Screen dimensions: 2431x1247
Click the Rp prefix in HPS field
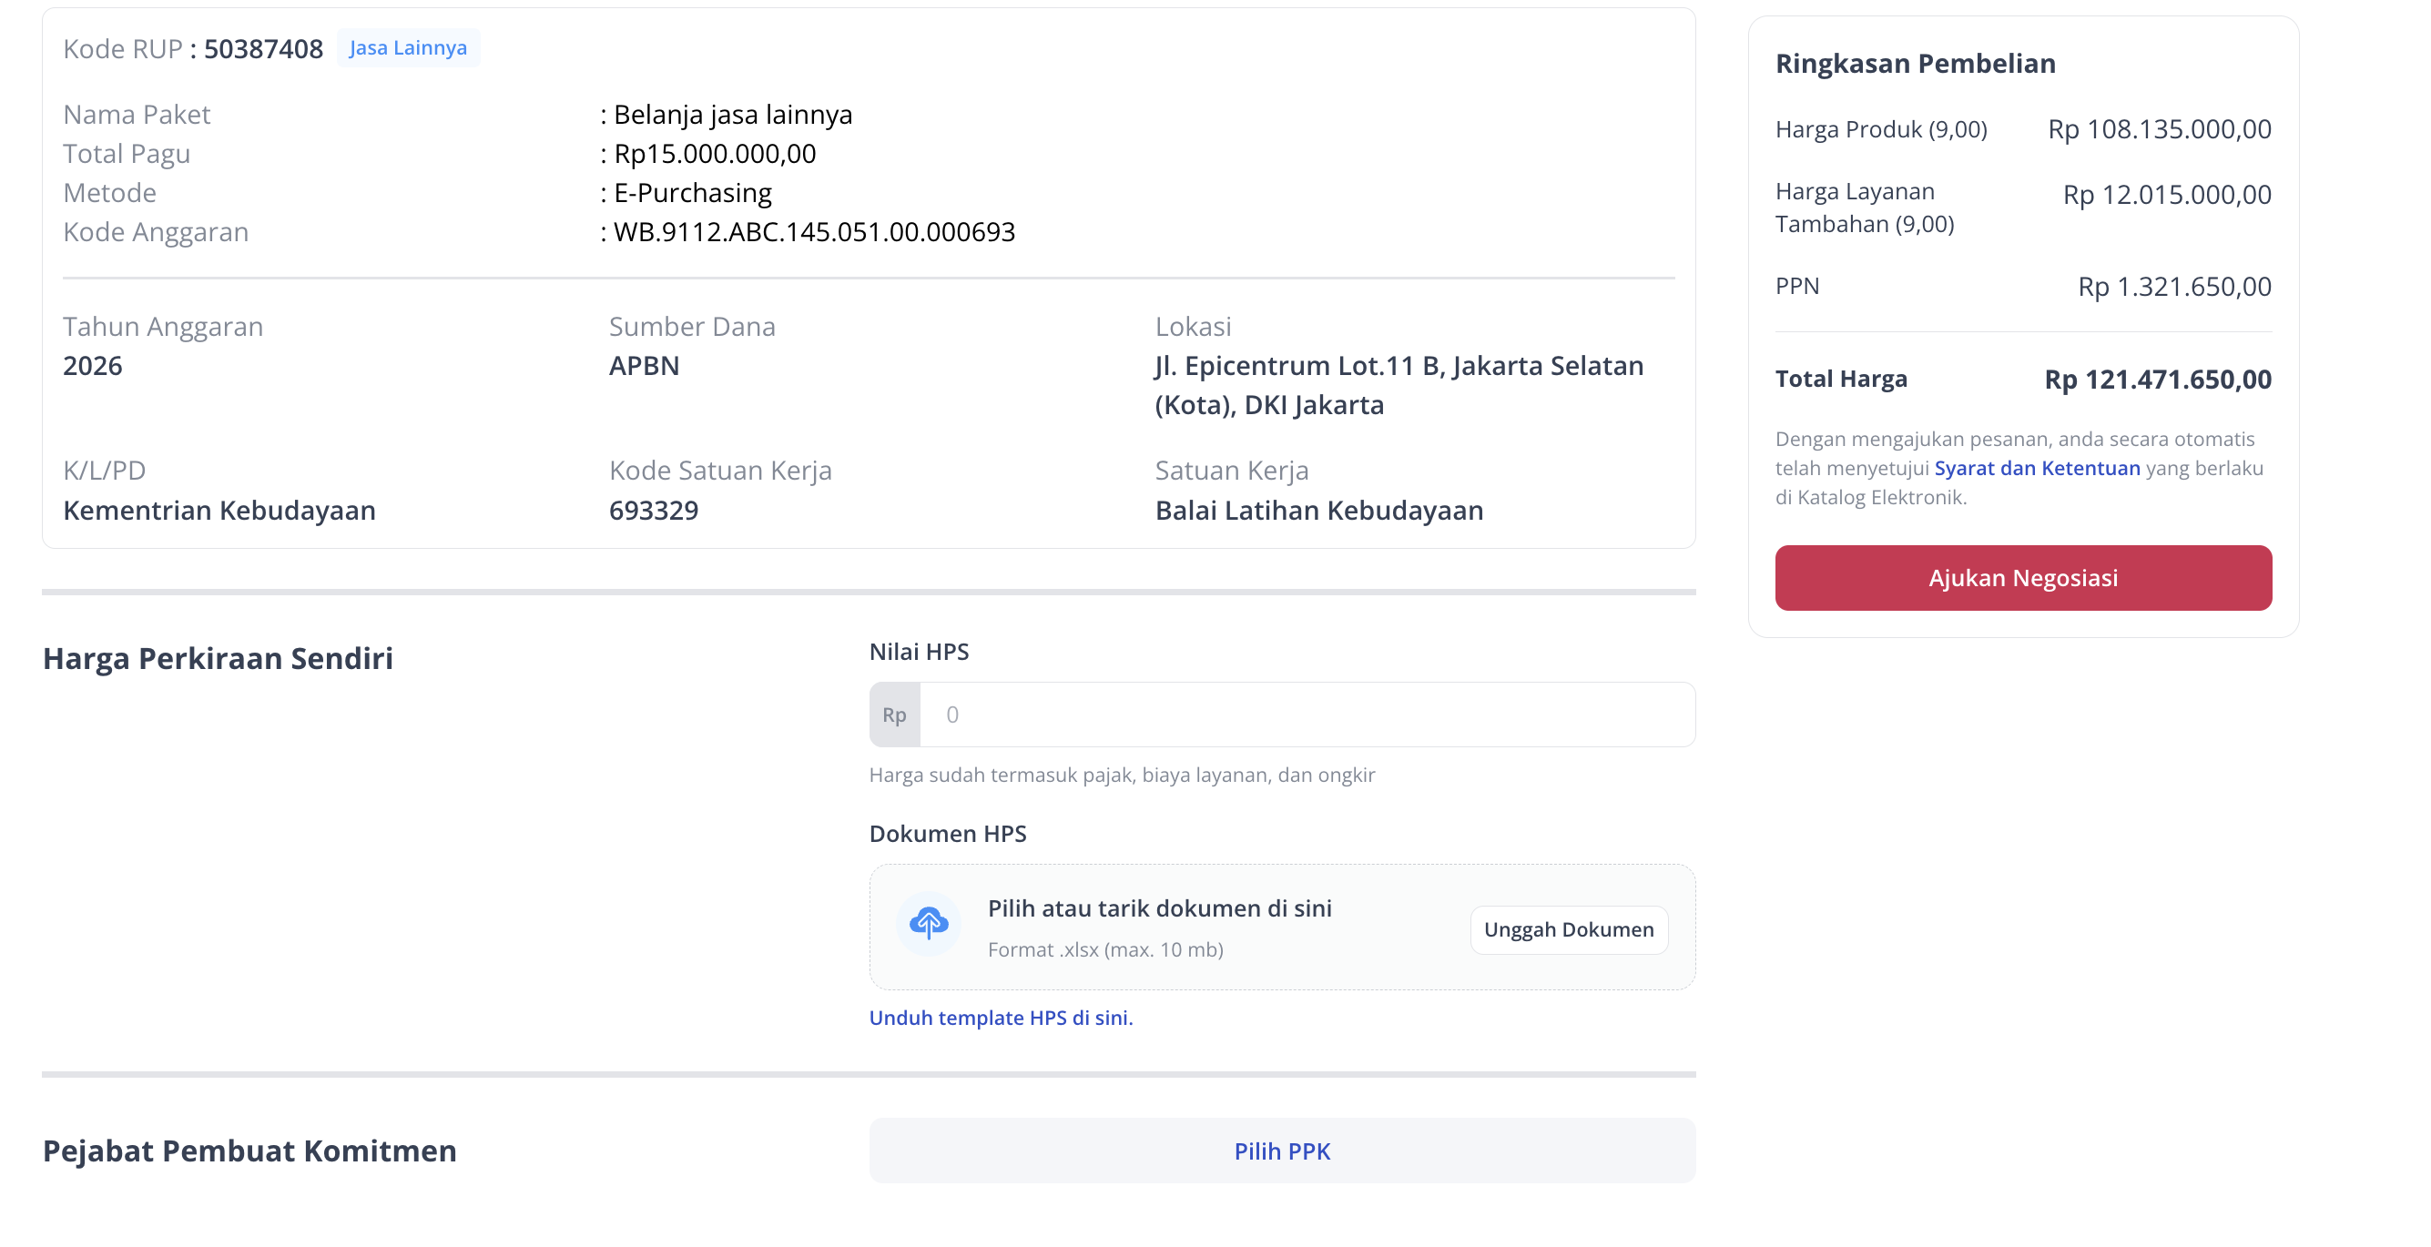(x=894, y=715)
